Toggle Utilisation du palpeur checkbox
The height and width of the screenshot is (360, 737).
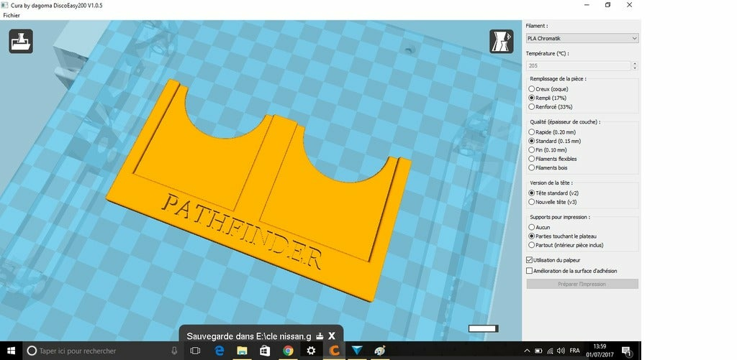coord(529,260)
